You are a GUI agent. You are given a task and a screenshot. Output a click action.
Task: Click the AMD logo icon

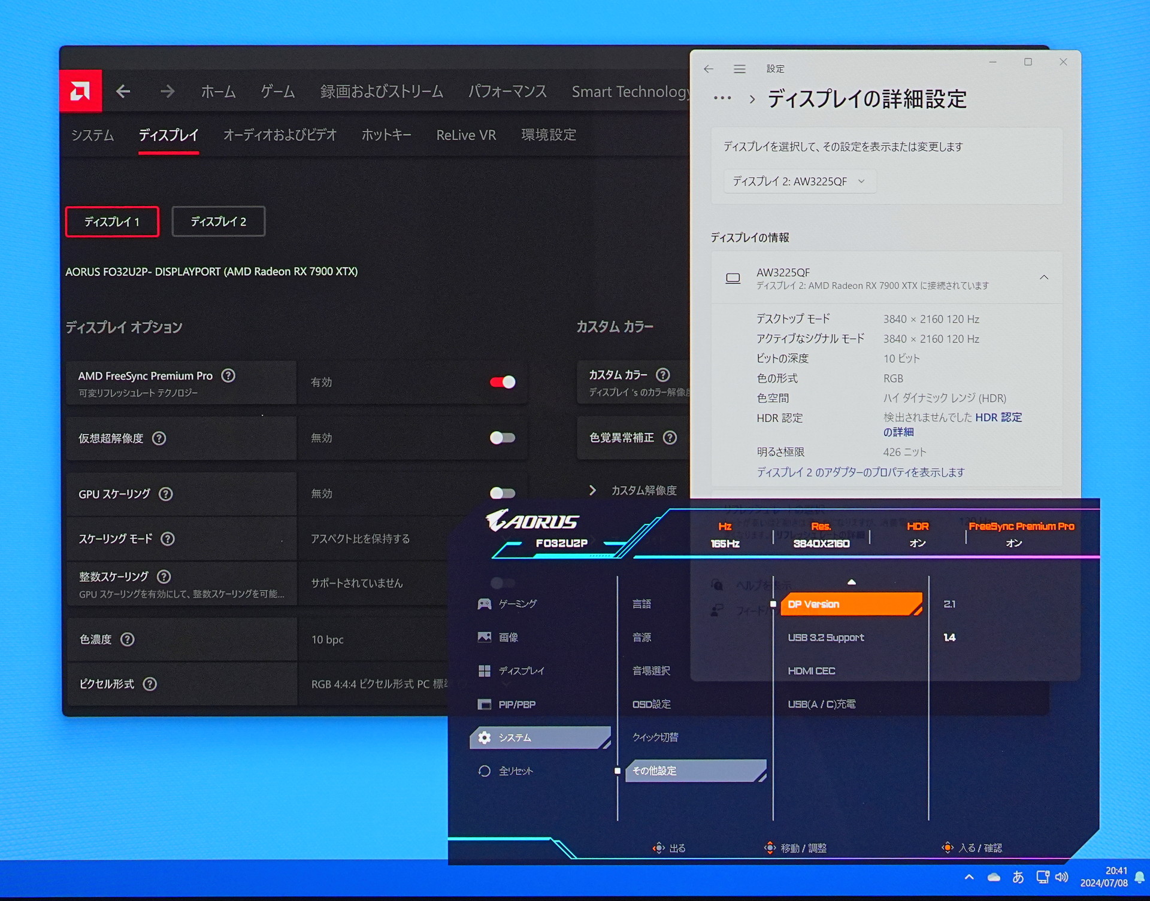pyautogui.click(x=80, y=91)
